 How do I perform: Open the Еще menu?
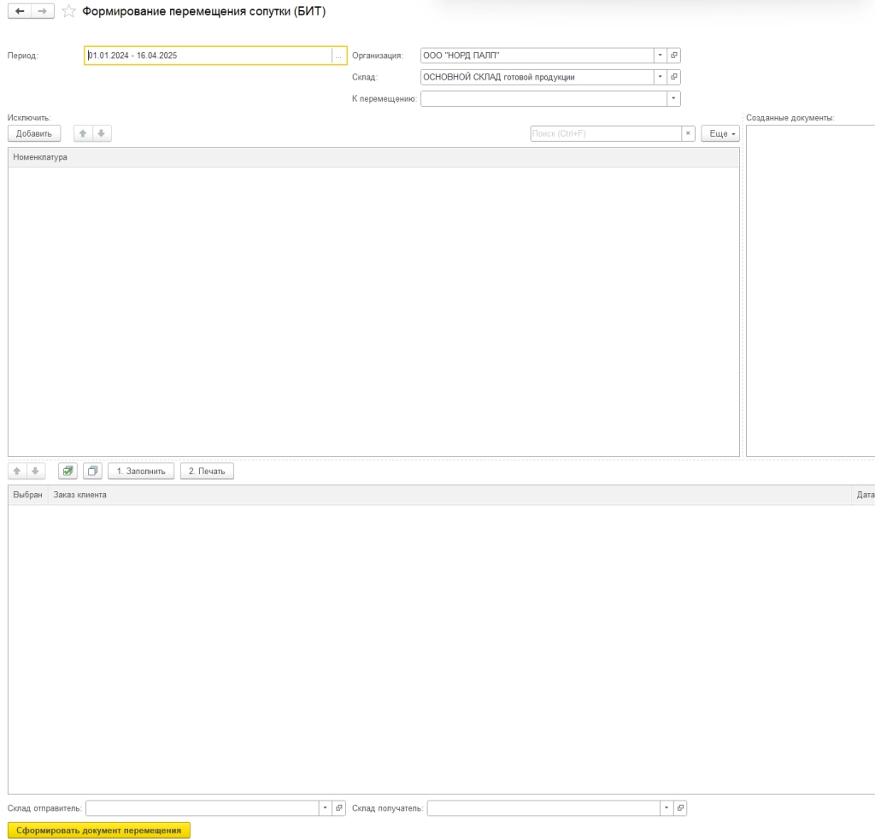coord(720,134)
